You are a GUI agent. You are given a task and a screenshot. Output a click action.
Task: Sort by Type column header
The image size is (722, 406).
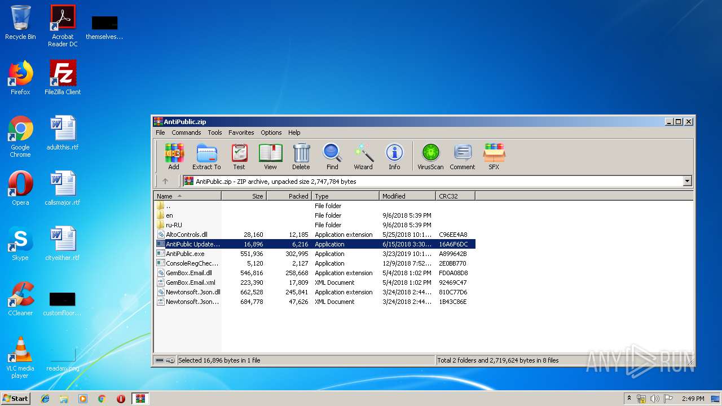coord(345,196)
